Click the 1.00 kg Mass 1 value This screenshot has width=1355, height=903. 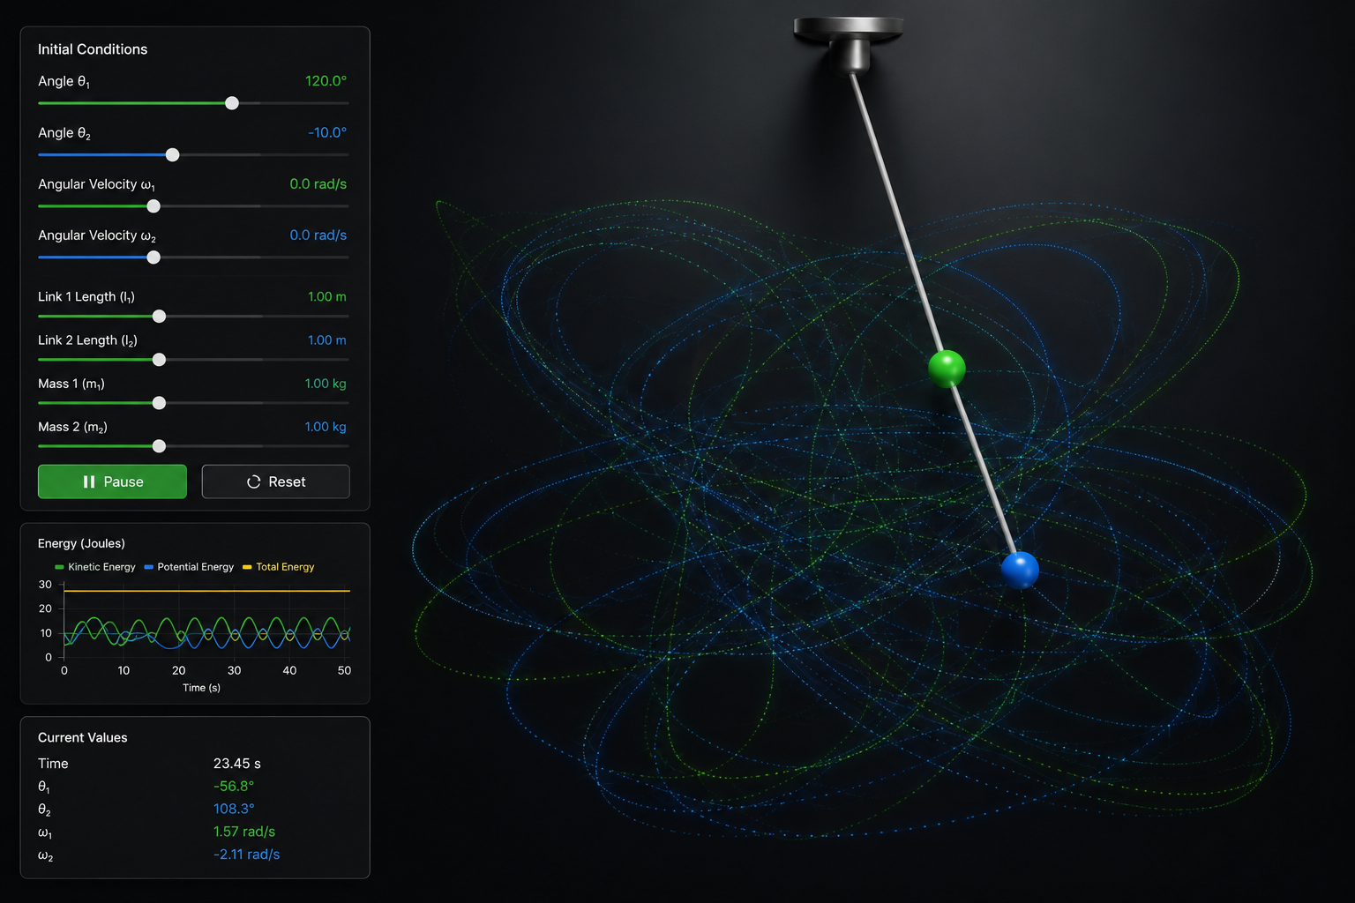pos(325,384)
